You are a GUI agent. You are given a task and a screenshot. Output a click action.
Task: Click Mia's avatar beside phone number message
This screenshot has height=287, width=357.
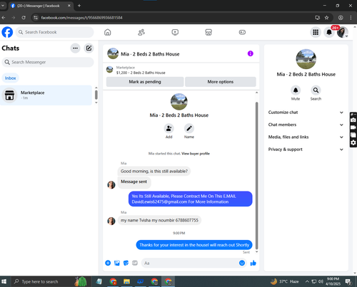(x=111, y=221)
